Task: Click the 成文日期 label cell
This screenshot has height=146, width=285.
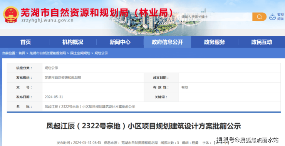Action: click(x=161, y=78)
